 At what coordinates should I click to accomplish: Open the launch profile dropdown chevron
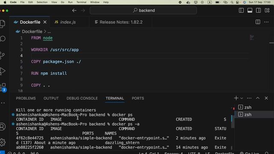pyautogui.click(x=241, y=98)
